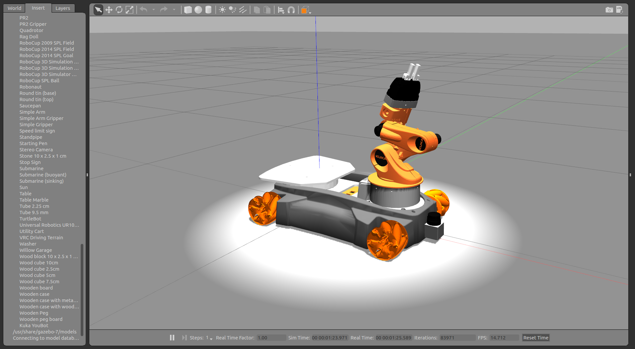Screen dimensions: 635x349
Task: Select the RoboCup SPL Ball model
Action: [x=39, y=81]
